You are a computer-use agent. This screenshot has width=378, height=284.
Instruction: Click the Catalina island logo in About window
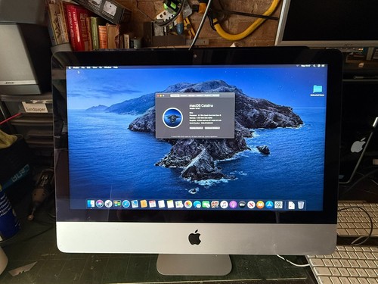172,118
